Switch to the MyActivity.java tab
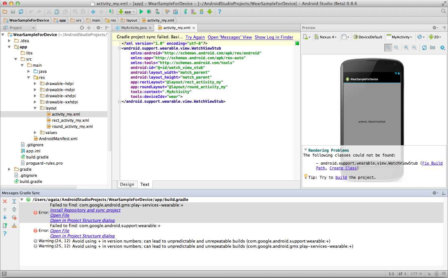Viewport: 448px width, 278px height. point(134,28)
